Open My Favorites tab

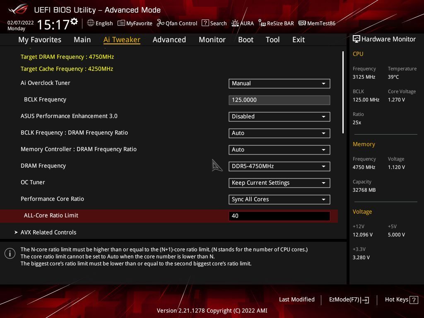(40, 40)
